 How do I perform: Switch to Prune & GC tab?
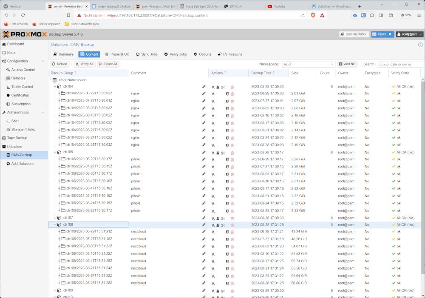click(x=117, y=54)
